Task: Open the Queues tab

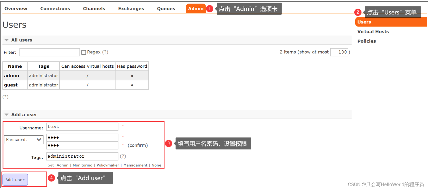Action: pyautogui.click(x=166, y=8)
